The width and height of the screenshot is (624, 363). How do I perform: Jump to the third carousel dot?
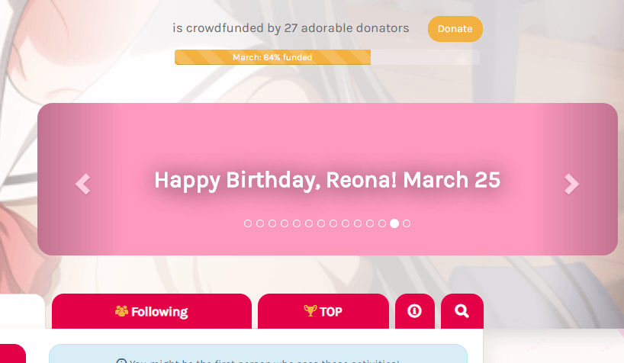[272, 223]
